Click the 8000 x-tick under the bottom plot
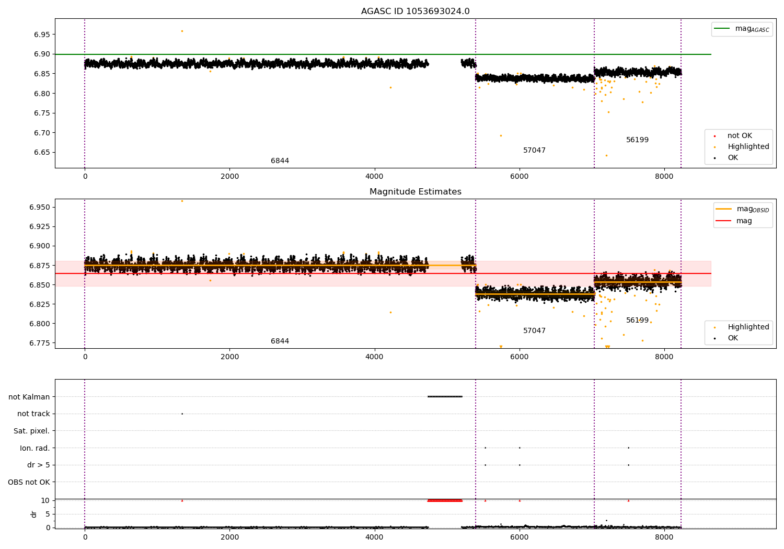The height and width of the screenshot is (549, 784). pos(664,537)
